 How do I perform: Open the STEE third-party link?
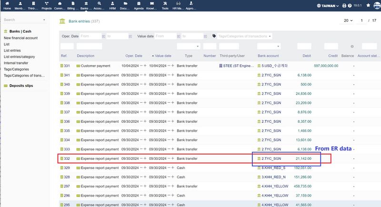pyautogui.click(x=235, y=66)
